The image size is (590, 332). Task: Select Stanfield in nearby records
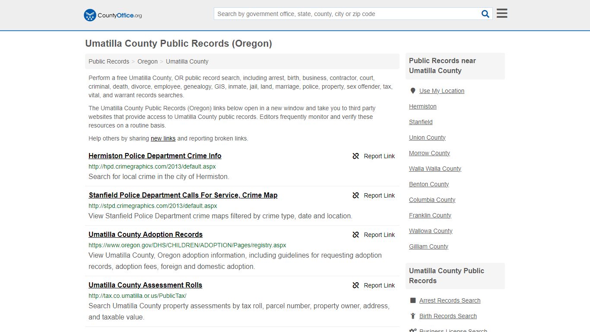pyautogui.click(x=421, y=122)
